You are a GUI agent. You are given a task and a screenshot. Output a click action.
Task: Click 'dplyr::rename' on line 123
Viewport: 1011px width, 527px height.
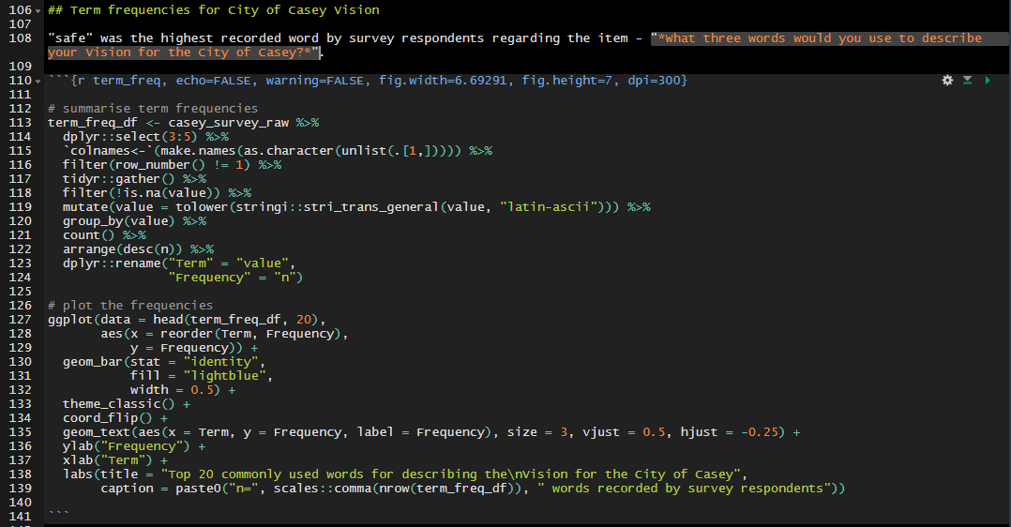[x=112, y=263]
